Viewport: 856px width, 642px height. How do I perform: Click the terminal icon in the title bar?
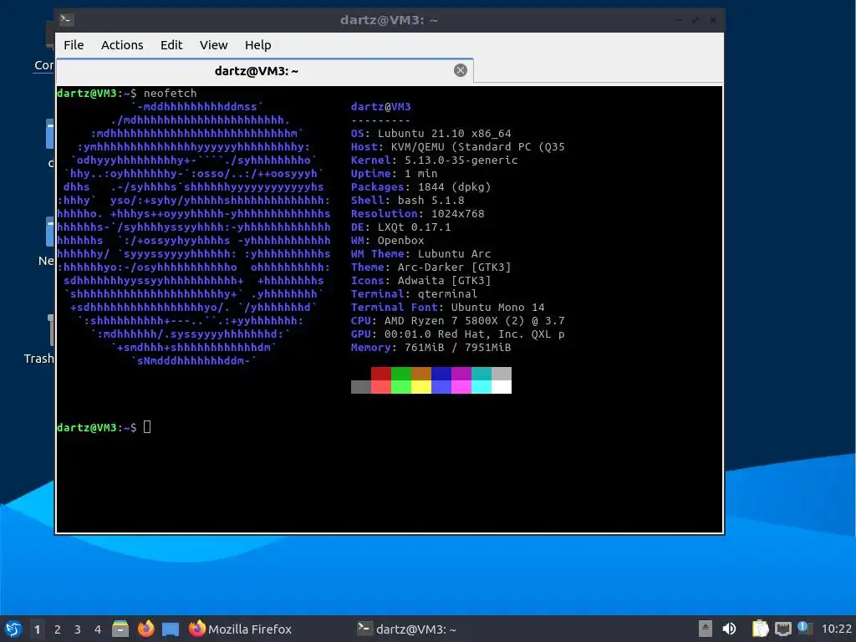click(x=67, y=20)
